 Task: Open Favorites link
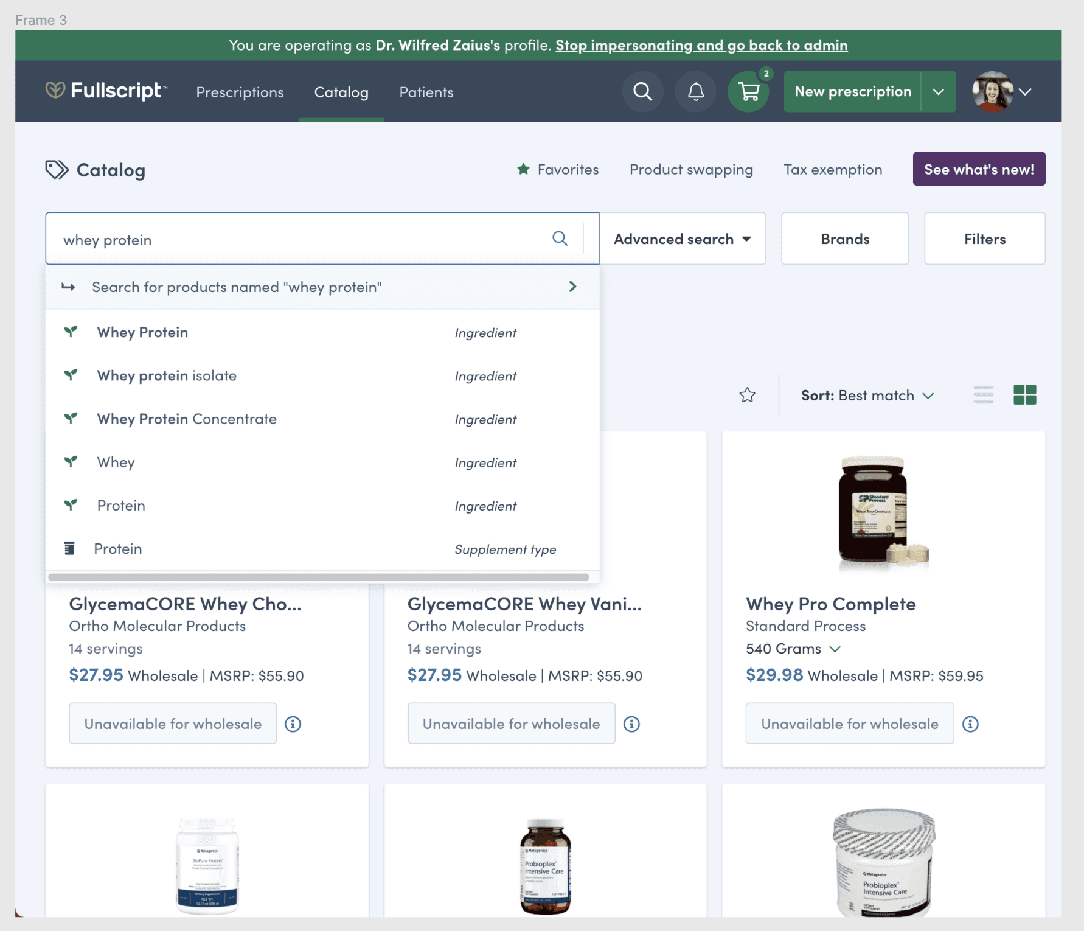click(558, 169)
